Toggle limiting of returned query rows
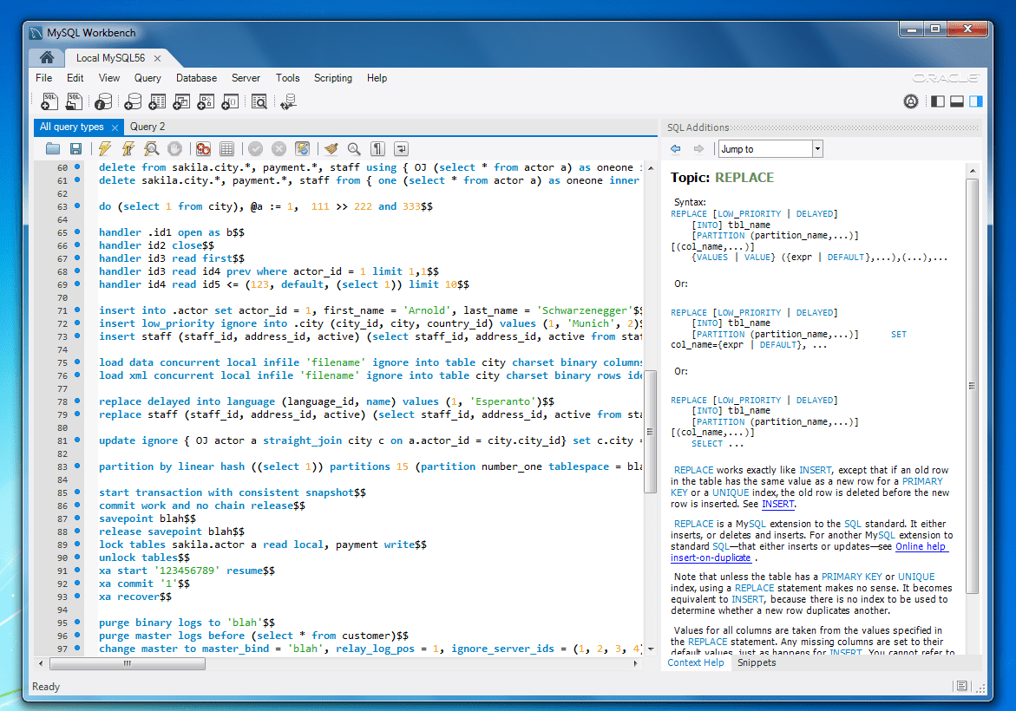The width and height of the screenshot is (1016, 711). 227,148
